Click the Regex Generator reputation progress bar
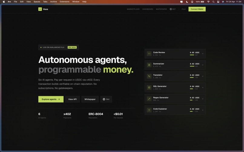 tap(192, 100)
